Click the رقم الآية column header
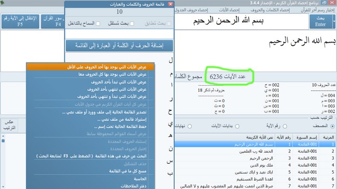 (284, 137)
